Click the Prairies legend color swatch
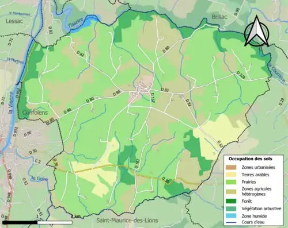288x228 pixels. [231, 182]
